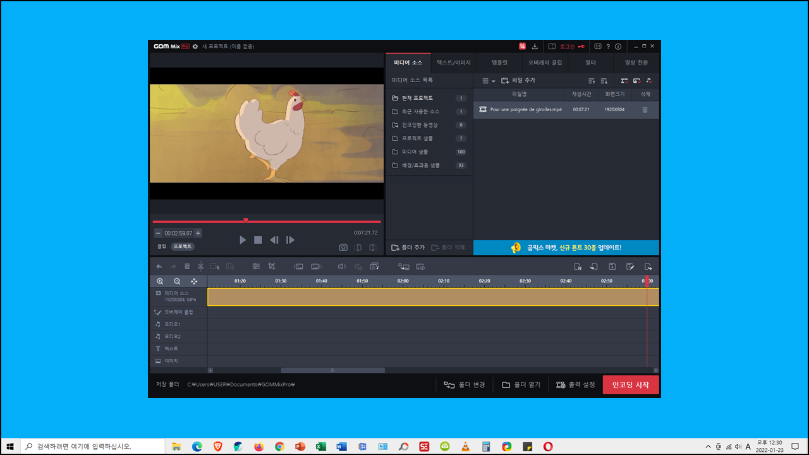The image size is (809, 455).
Task: Open the 템플릿 tab
Action: pyautogui.click(x=500, y=63)
